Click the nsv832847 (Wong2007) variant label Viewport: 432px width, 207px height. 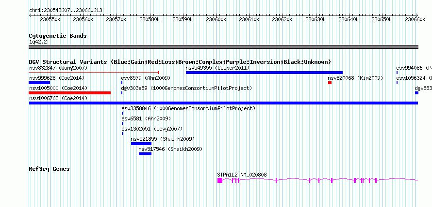[58, 68]
